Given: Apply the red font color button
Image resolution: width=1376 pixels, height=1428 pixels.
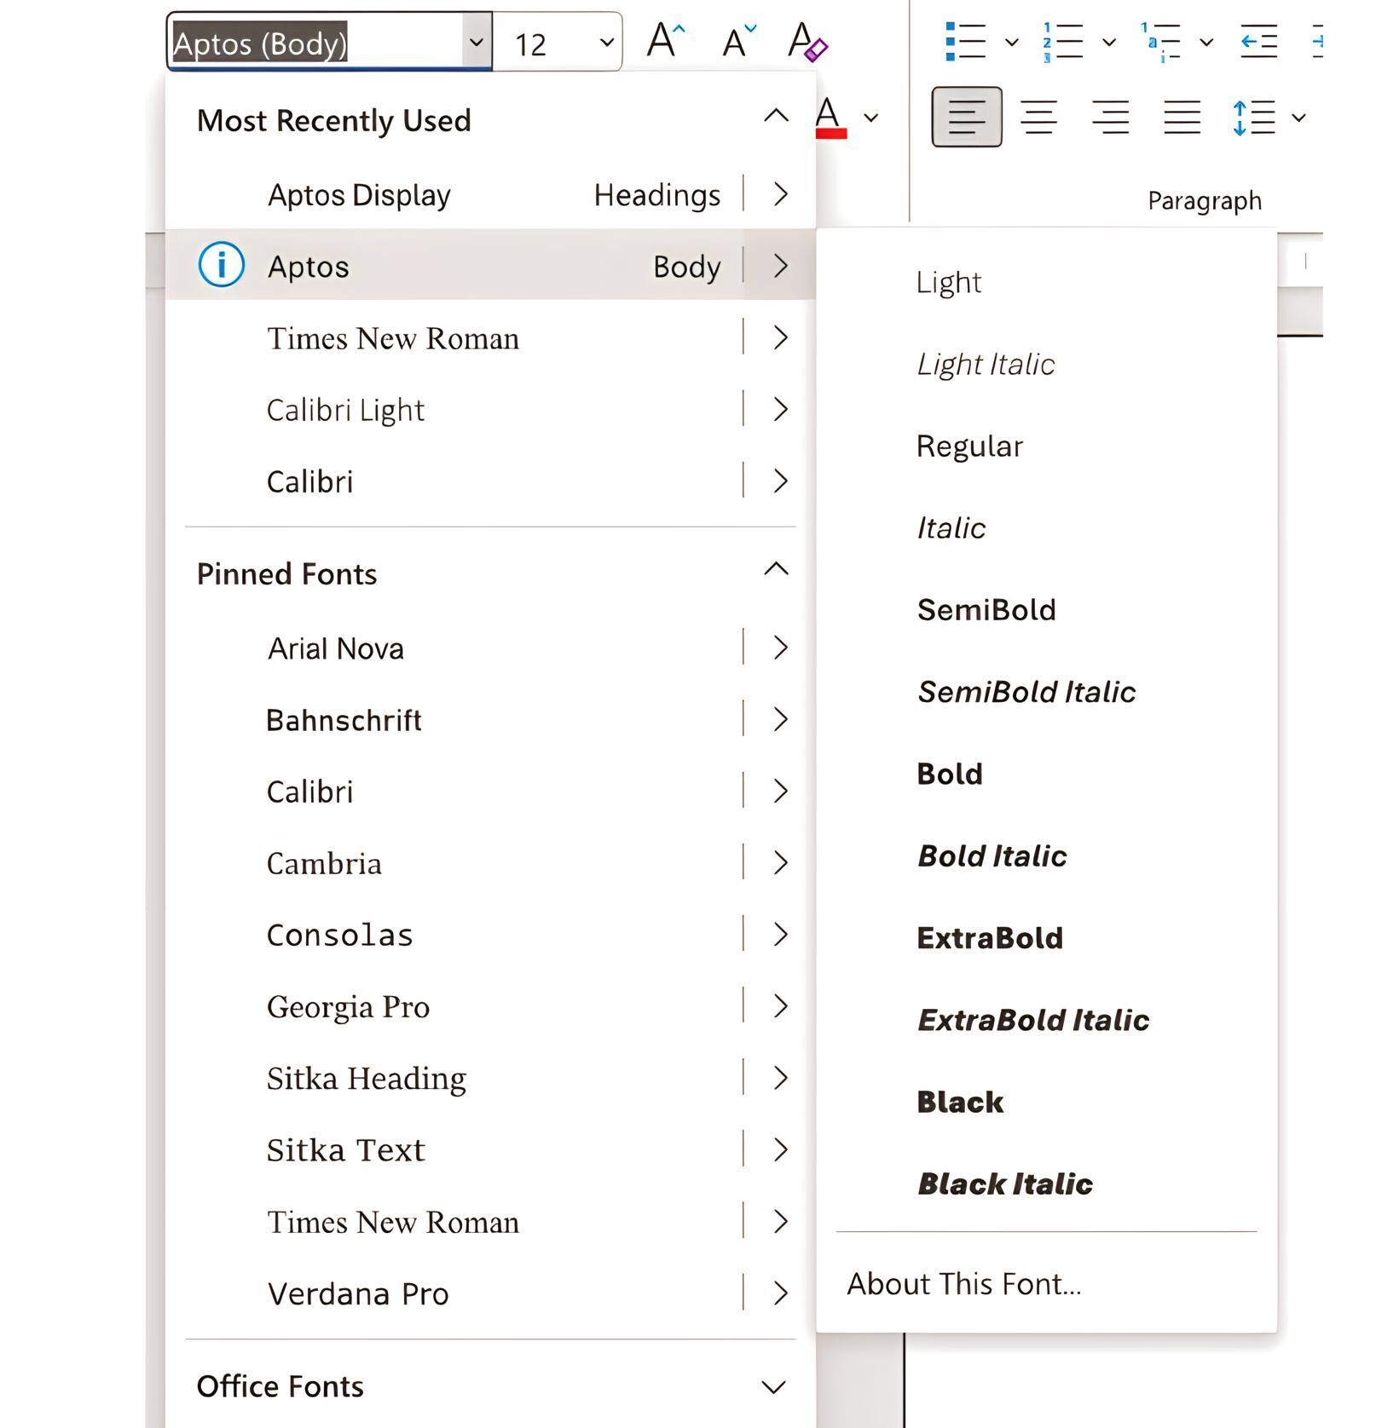Looking at the screenshot, I should coord(830,118).
